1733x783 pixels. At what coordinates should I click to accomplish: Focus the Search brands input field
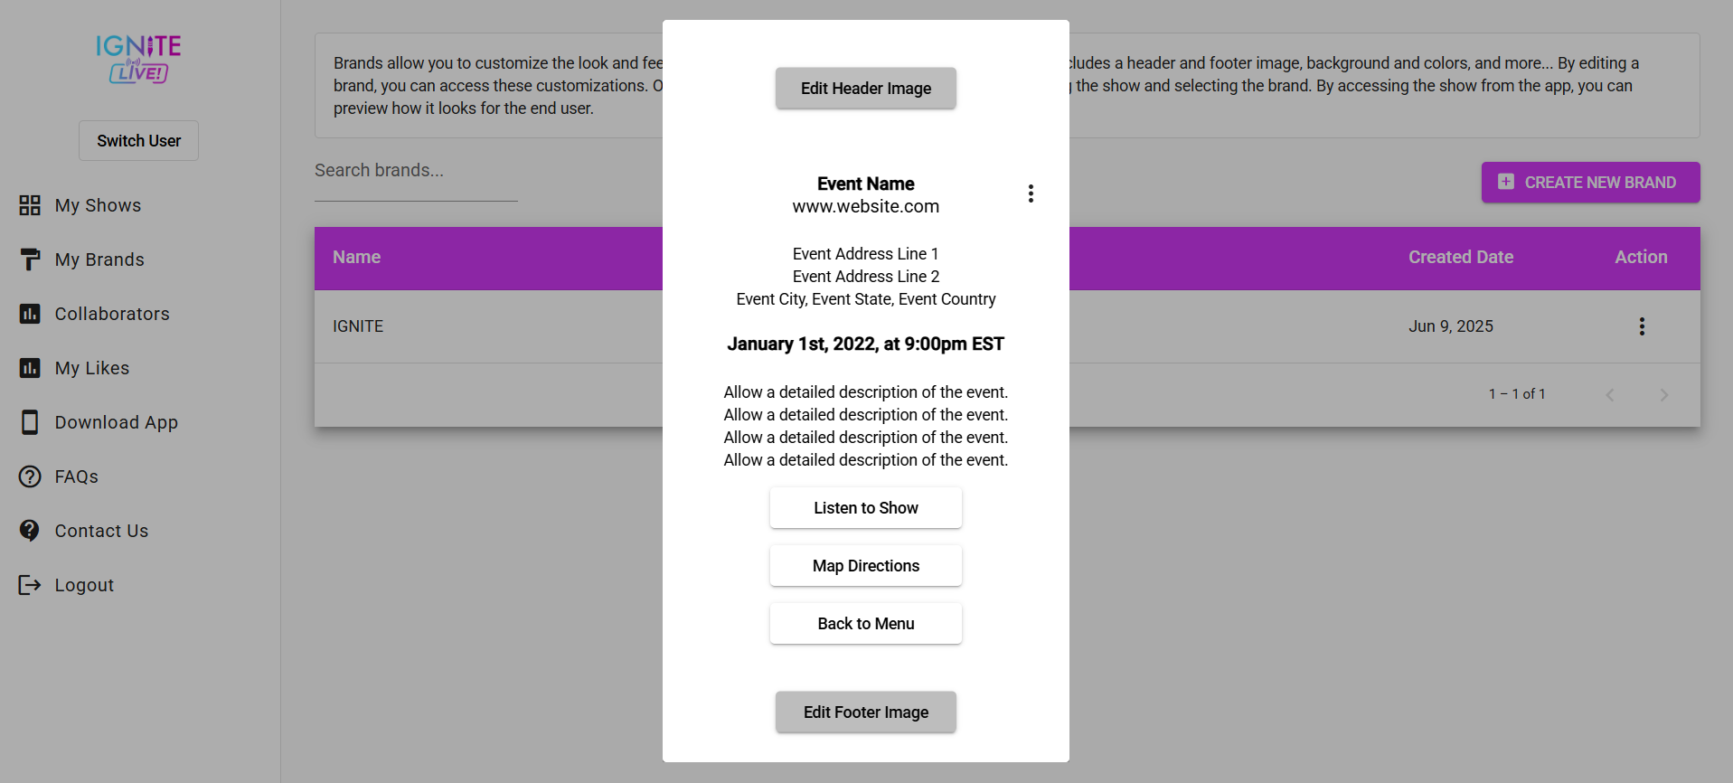416,171
